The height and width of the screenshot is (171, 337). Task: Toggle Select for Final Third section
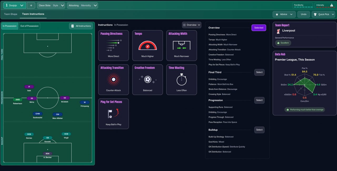(259, 72)
